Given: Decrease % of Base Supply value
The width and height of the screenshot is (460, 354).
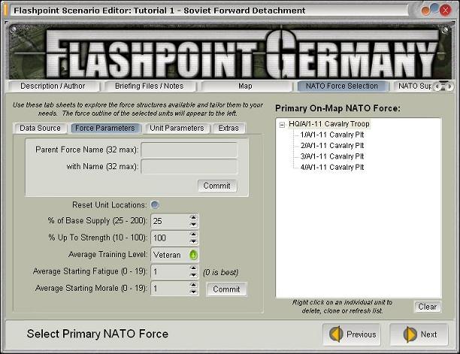Looking at the screenshot, I should point(193,225).
